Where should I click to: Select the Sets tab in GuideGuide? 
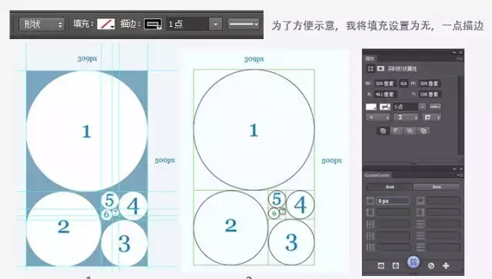437,187
